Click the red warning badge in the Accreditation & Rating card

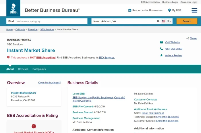pyautogui.click(x=34, y=126)
